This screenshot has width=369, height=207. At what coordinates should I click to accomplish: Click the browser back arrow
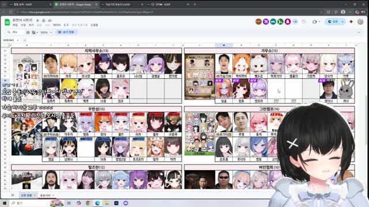(x=3, y=12)
